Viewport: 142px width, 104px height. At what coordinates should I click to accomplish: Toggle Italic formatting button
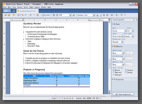[x=101, y=15]
